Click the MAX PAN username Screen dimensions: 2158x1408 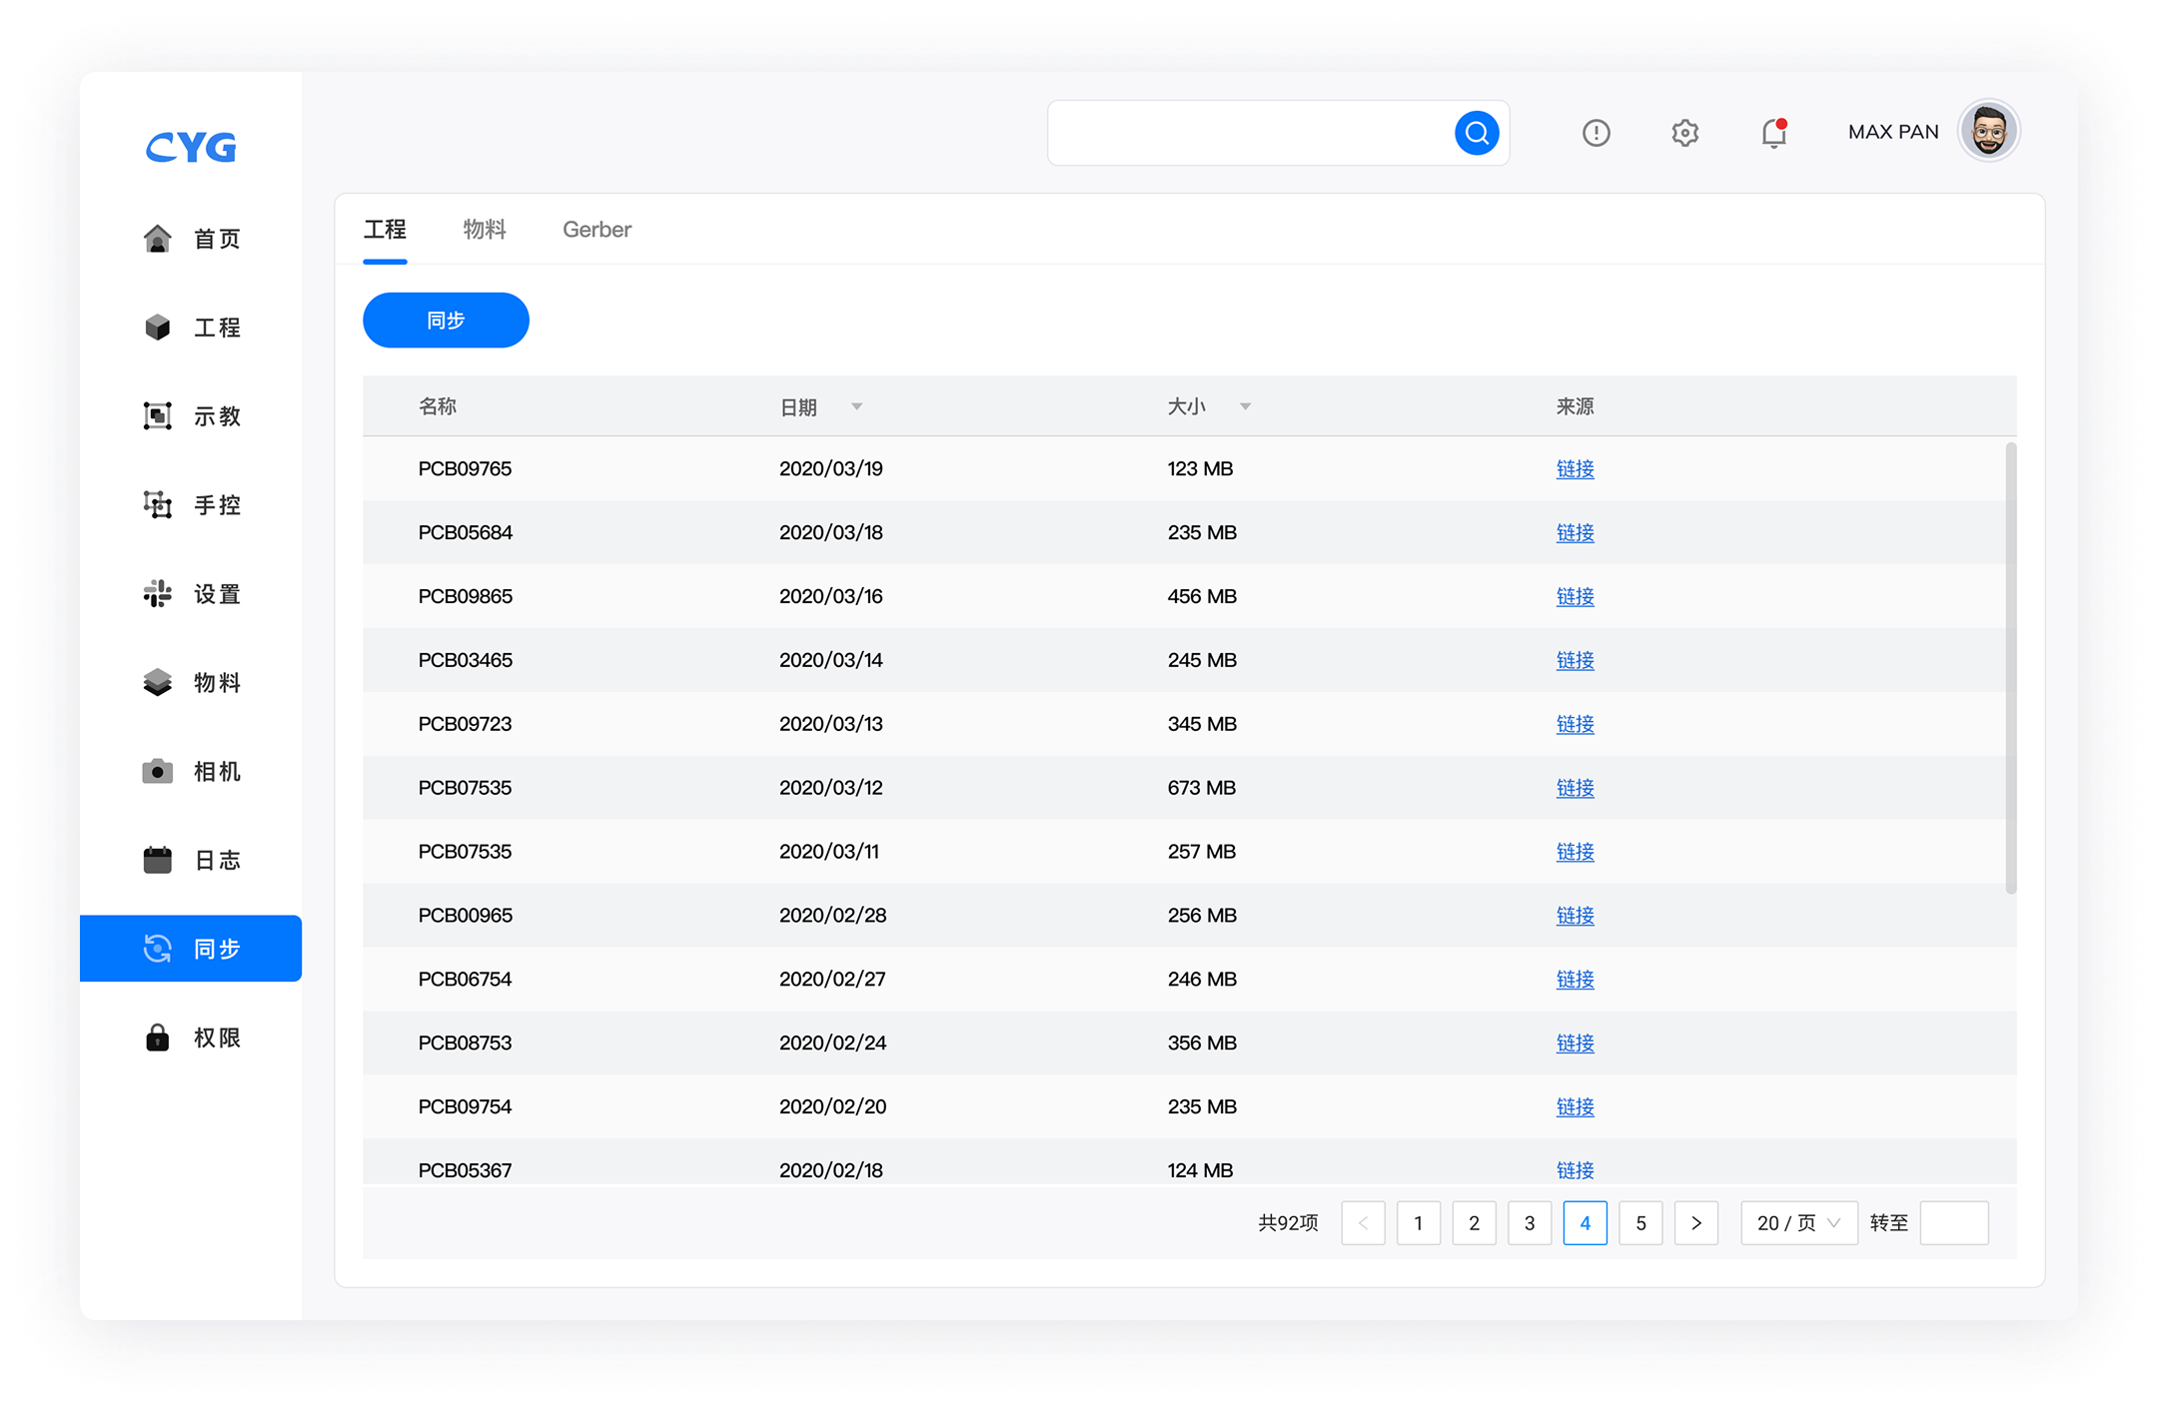coord(1893,132)
